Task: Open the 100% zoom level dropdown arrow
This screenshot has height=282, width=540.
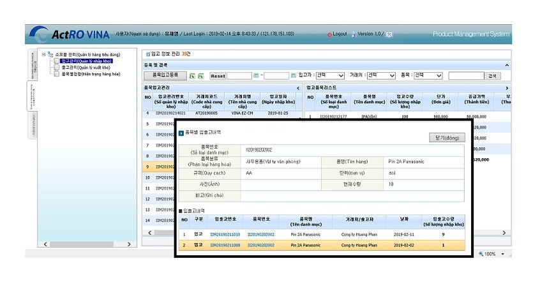Action: tap(502, 254)
